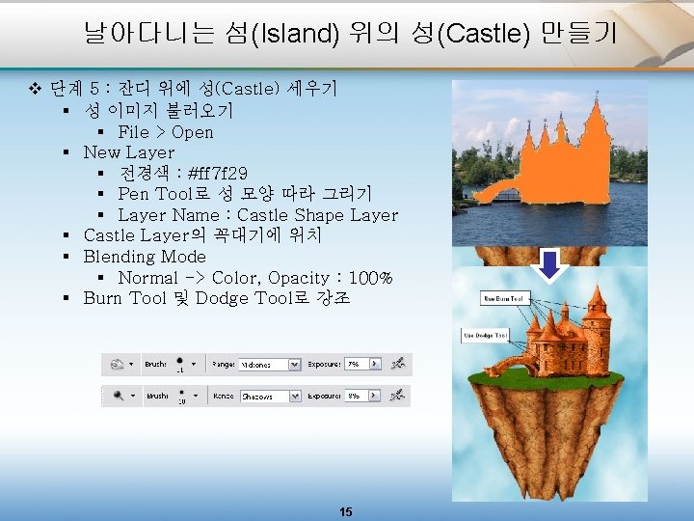Click the slide title containing 'Island' and 'Castle'
The height and width of the screenshot is (521, 694).
pos(351,33)
